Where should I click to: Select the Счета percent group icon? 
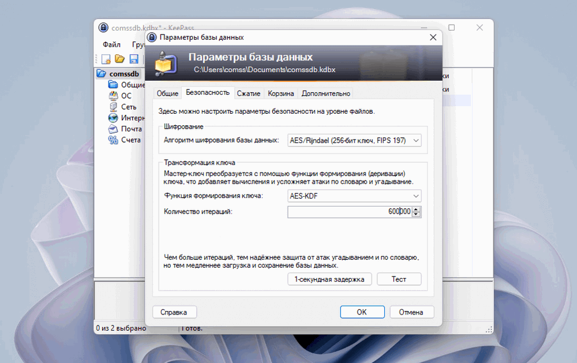[113, 140]
